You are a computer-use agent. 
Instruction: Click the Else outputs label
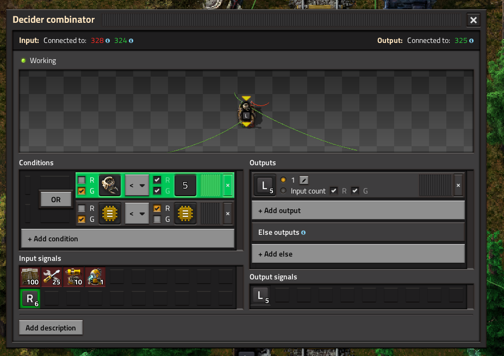coord(279,232)
